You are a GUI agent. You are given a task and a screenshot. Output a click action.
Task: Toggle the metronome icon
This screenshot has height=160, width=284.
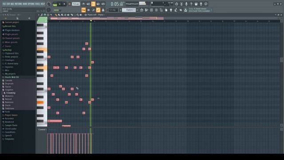pyautogui.click(x=83, y=4)
